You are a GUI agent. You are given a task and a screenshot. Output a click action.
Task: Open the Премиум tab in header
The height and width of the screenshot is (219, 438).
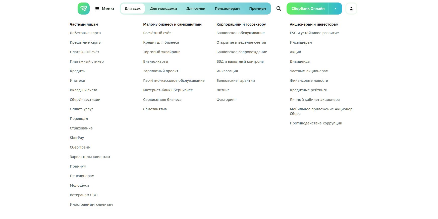coord(257,9)
